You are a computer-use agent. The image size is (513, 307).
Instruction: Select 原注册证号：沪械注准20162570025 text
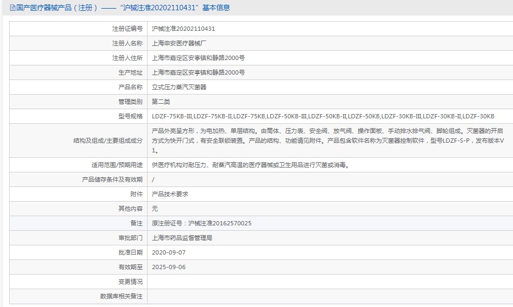[x=202, y=223]
